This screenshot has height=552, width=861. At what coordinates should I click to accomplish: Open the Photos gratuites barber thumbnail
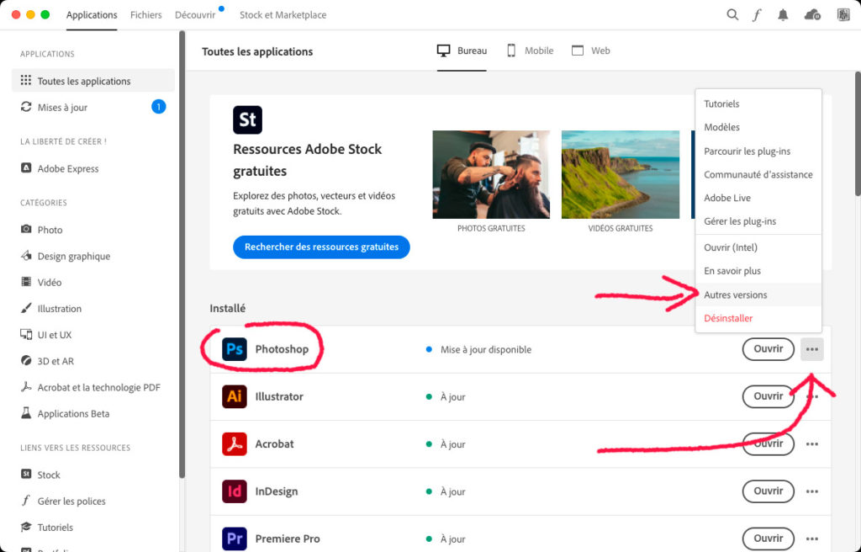tap(491, 175)
